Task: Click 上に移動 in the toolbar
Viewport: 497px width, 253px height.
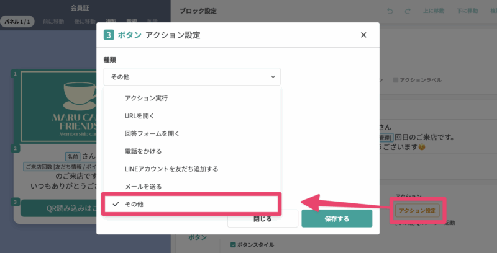Action: point(433,11)
